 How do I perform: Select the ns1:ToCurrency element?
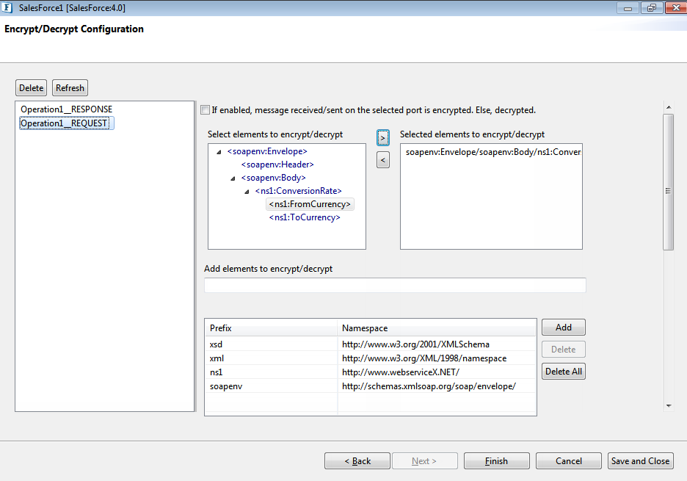click(305, 217)
